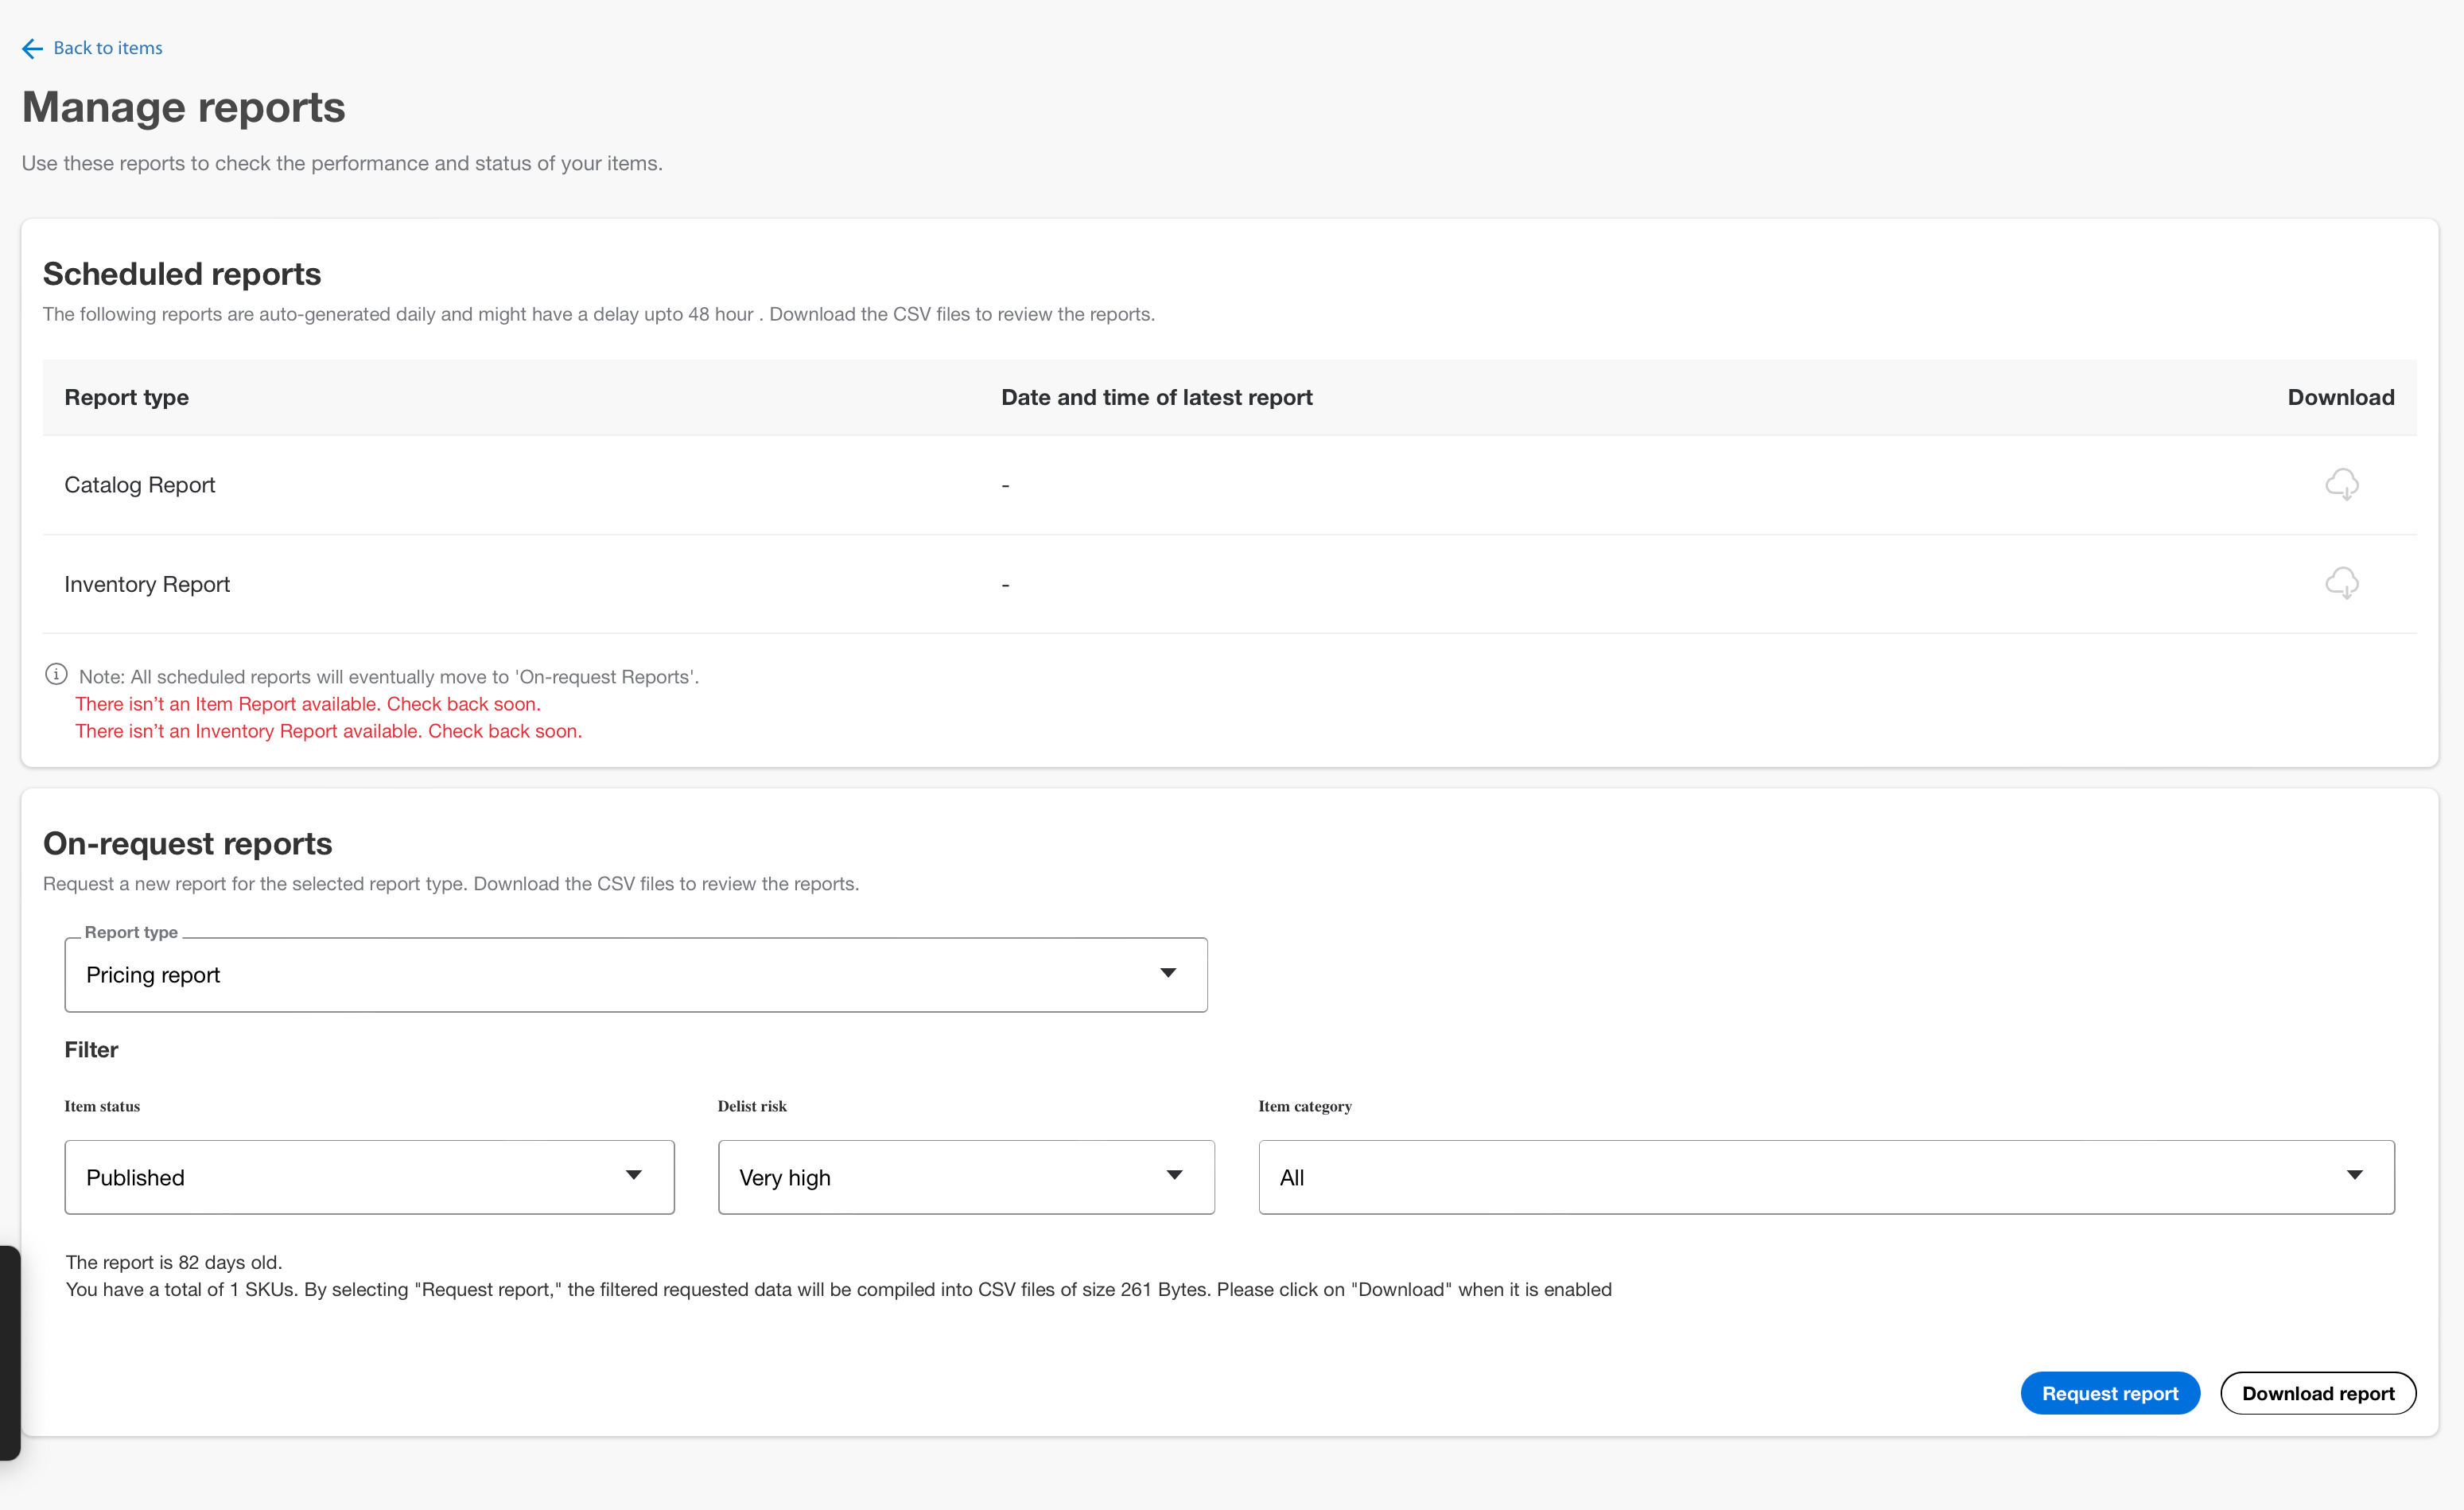This screenshot has height=1510, width=2464.
Task: Open the Item status Published dropdown
Action: [x=370, y=1177]
